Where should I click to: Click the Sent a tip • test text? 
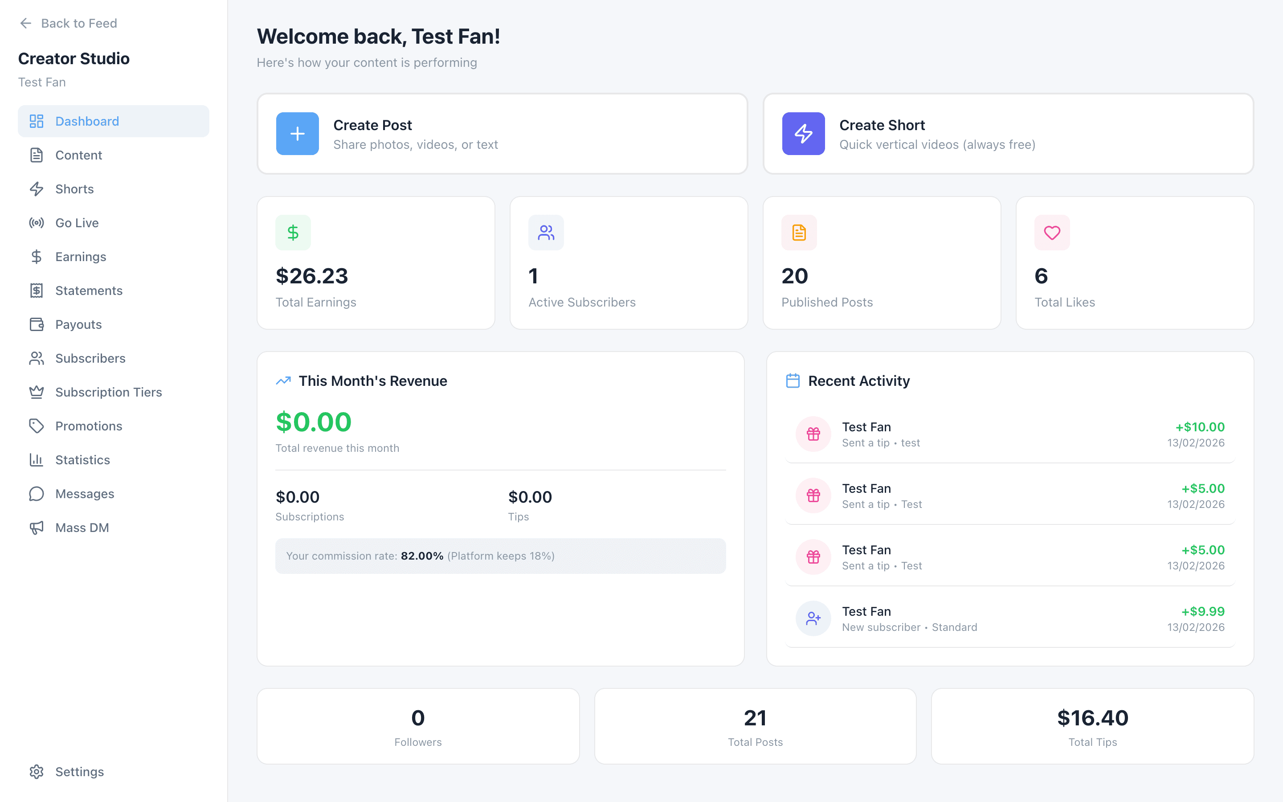pos(881,443)
